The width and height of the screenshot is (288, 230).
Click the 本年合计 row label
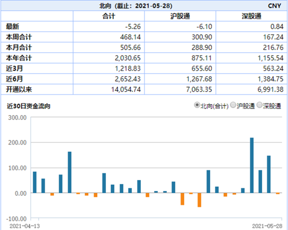18,58
